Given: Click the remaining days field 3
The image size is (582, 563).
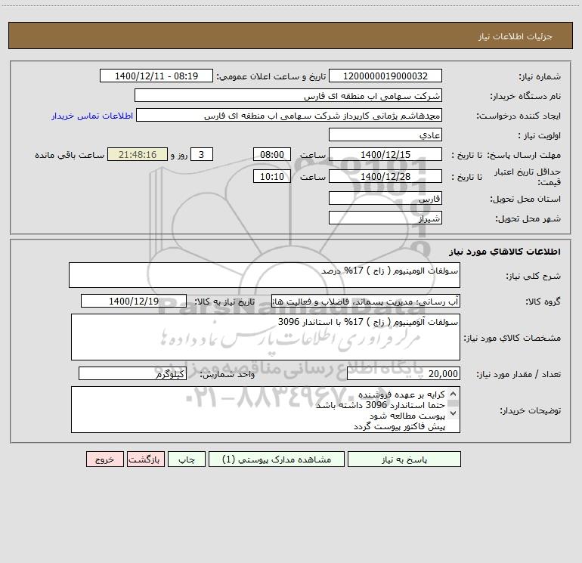Looking at the screenshot, I should [x=202, y=154].
